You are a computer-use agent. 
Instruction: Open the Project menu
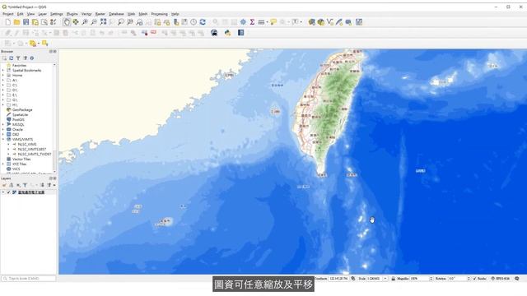[x=7, y=14]
